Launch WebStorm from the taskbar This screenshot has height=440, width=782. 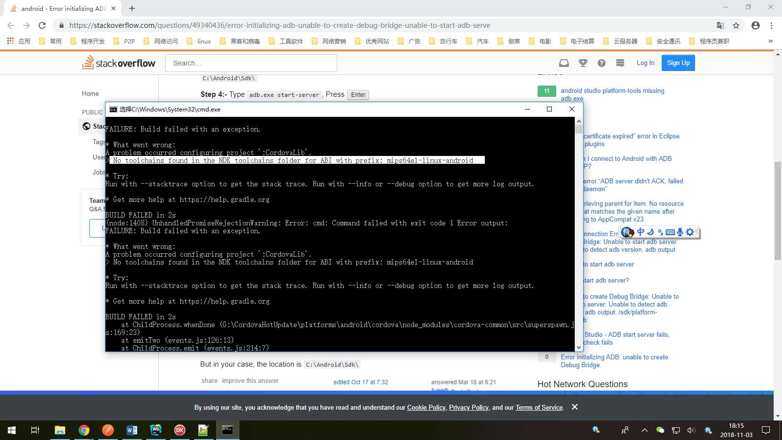coord(156,430)
